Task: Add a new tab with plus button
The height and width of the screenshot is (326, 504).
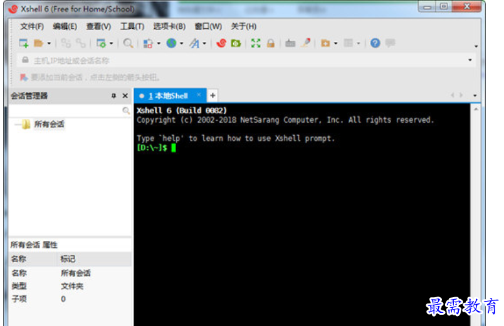Action: 213,95
